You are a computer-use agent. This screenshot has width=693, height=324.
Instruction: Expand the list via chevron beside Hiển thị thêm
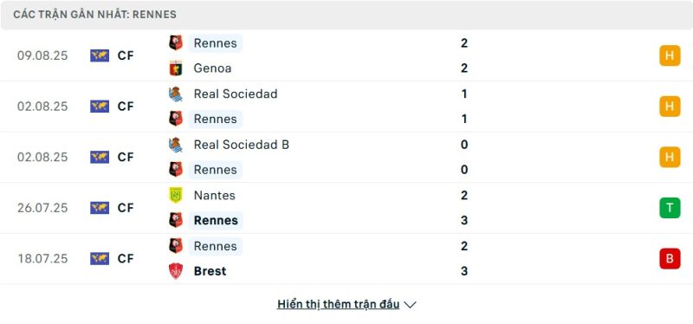410,305
